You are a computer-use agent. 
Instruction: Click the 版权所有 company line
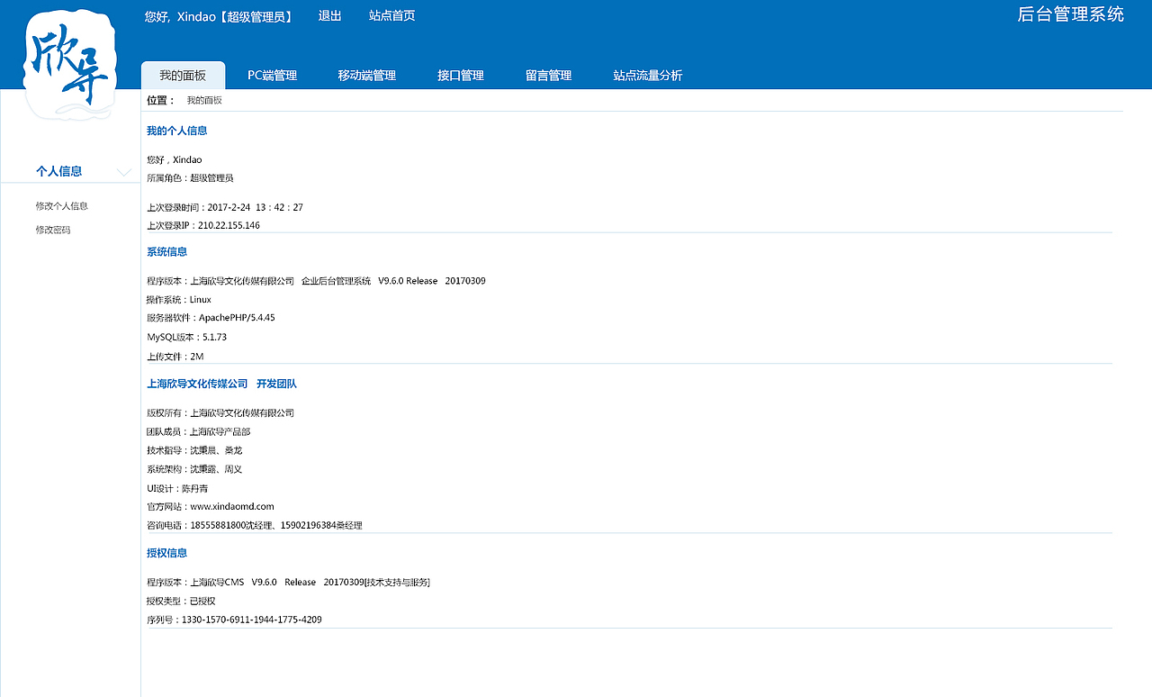tap(220, 413)
